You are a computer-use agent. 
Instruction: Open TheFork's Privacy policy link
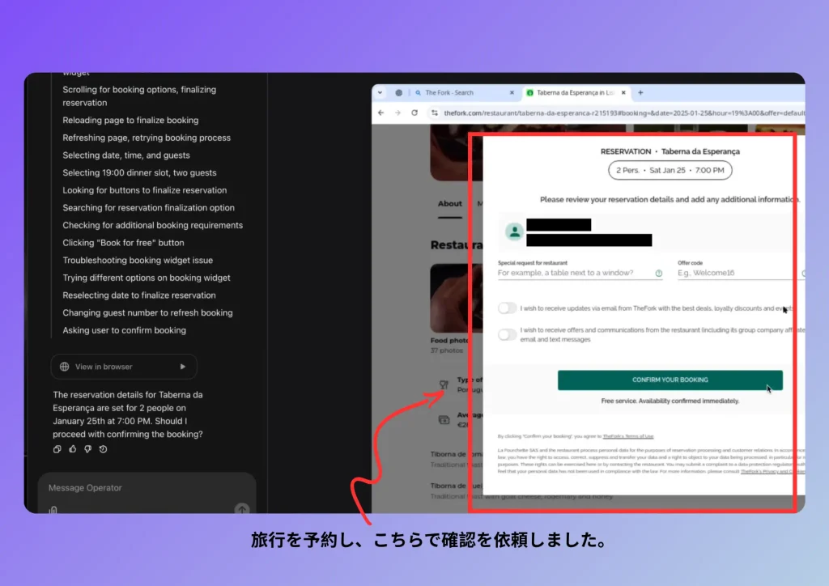coord(773,471)
